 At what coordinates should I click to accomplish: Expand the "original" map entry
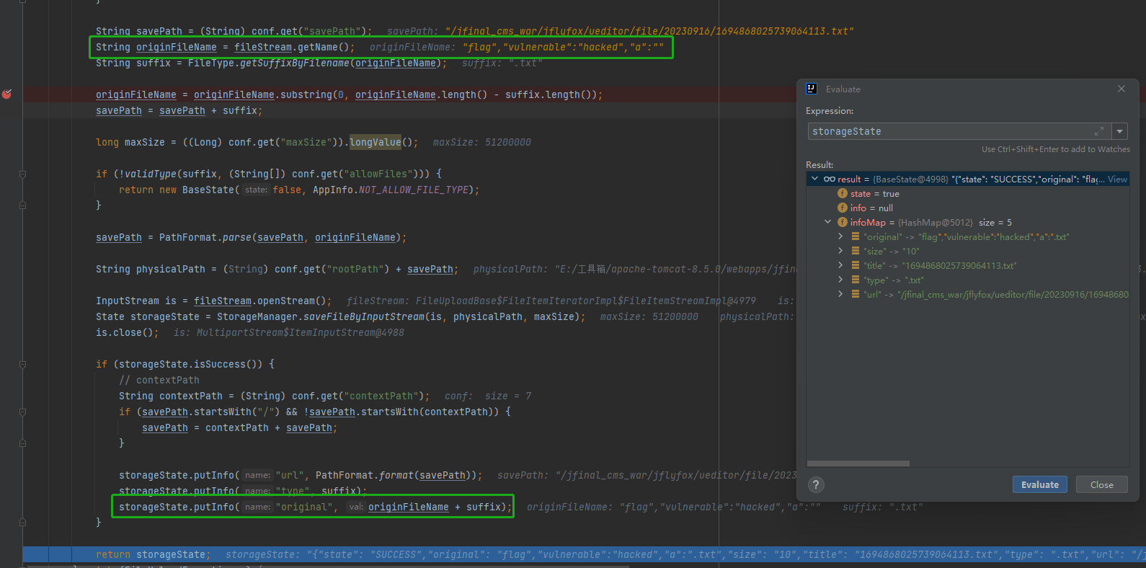click(x=841, y=236)
